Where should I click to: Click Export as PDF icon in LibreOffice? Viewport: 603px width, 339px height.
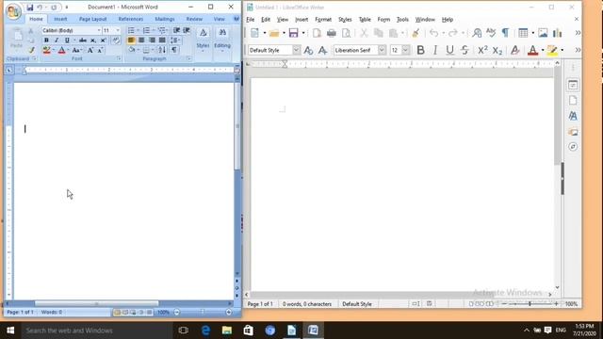click(x=317, y=33)
